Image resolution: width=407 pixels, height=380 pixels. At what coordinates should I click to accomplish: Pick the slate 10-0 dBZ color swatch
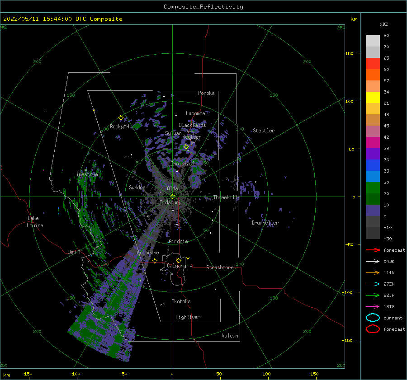point(373,211)
